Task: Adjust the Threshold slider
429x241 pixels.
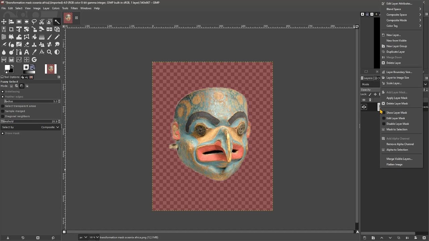Action: 30,121
